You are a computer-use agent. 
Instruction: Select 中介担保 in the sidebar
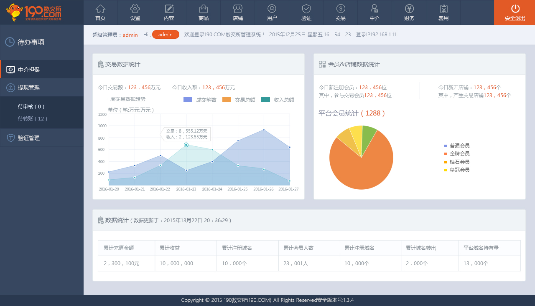coord(42,70)
